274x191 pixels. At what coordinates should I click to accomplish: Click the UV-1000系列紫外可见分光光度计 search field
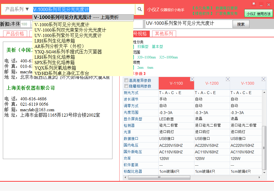(x=189, y=24)
